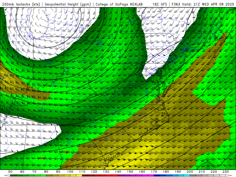Click the 90 value on the color scale

(58, 172)
